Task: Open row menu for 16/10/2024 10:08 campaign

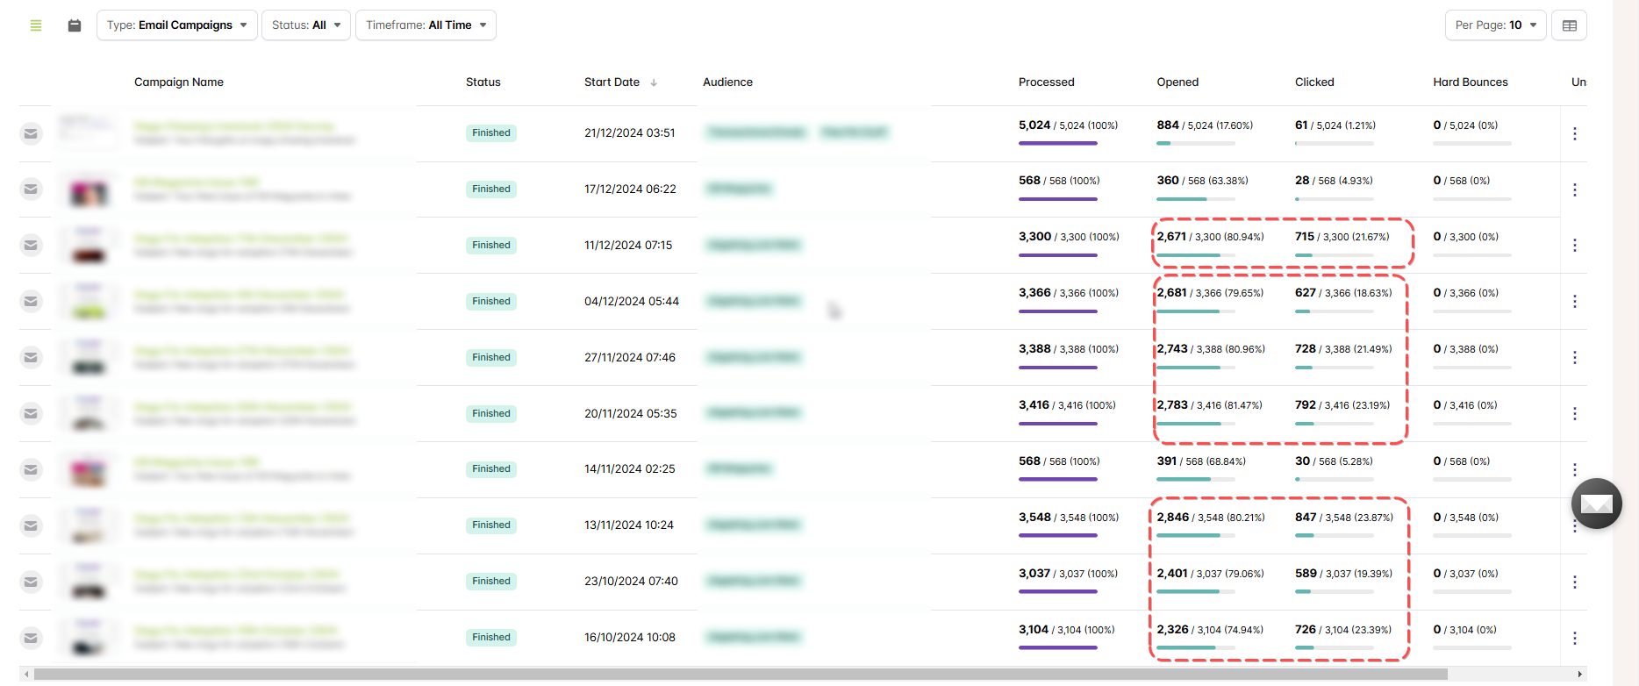Action: coord(1575,638)
